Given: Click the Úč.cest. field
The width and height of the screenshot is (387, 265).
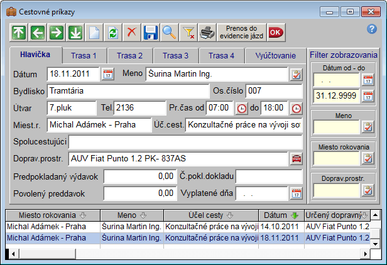Looking at the screenshot, I should pos(244,125).
